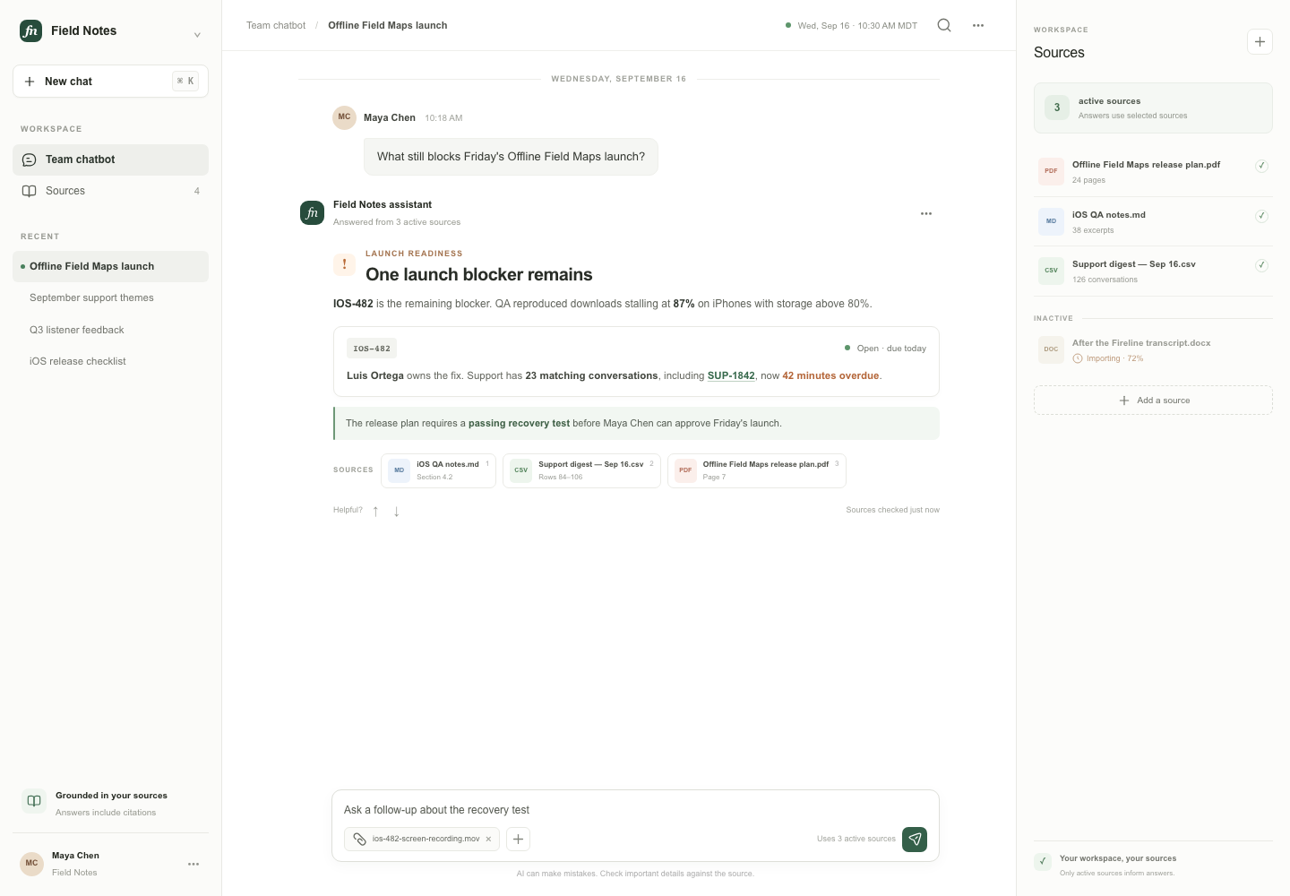
Task: Open the chat header more options menu
Action: click(x=978, y=25)
